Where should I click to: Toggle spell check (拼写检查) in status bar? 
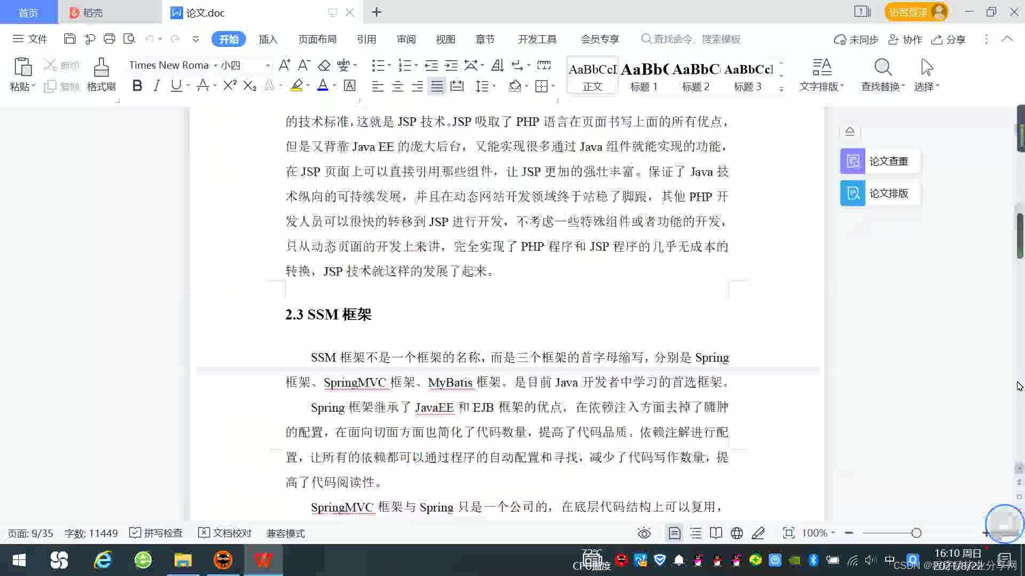click(156, 533)
